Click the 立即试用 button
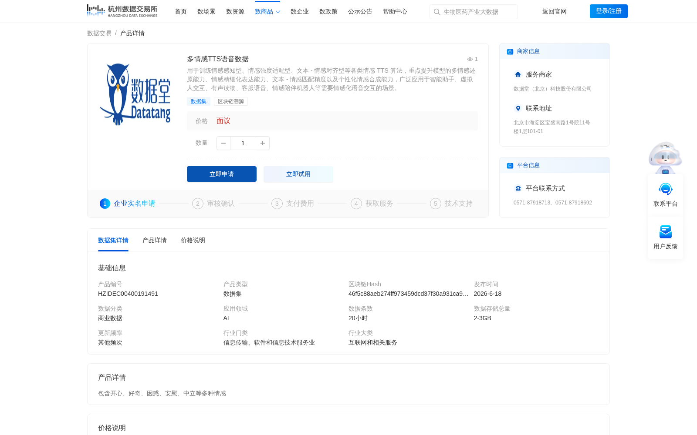This screenshot has width=697, height=435. 298,174
